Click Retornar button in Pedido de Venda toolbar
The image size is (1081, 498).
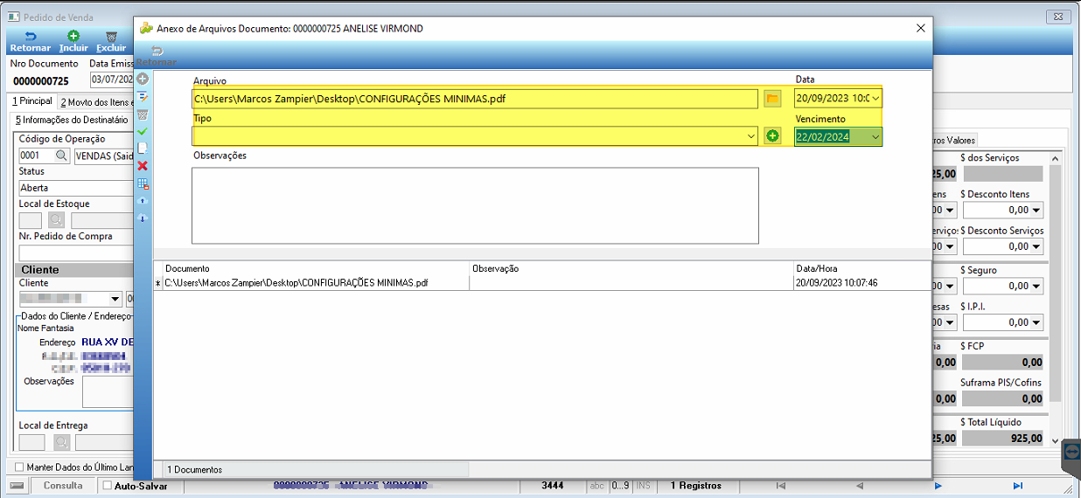coord(31,42)
